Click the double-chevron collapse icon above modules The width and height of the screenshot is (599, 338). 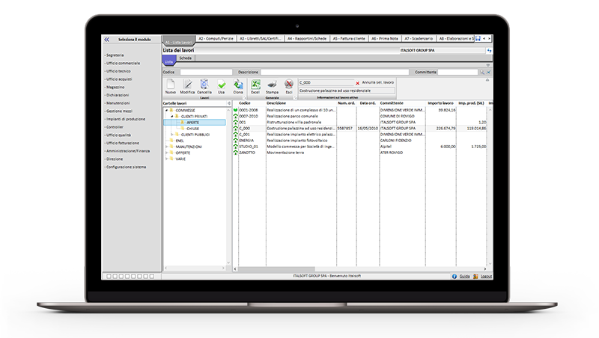pyautogui.click(x=106, y=40)
